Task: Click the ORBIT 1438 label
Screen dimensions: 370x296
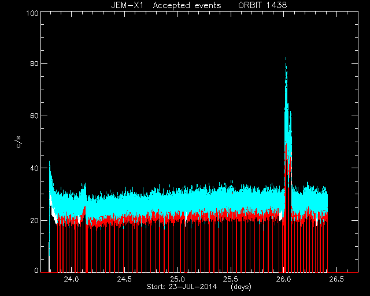Action: click(x=262, y=5)
